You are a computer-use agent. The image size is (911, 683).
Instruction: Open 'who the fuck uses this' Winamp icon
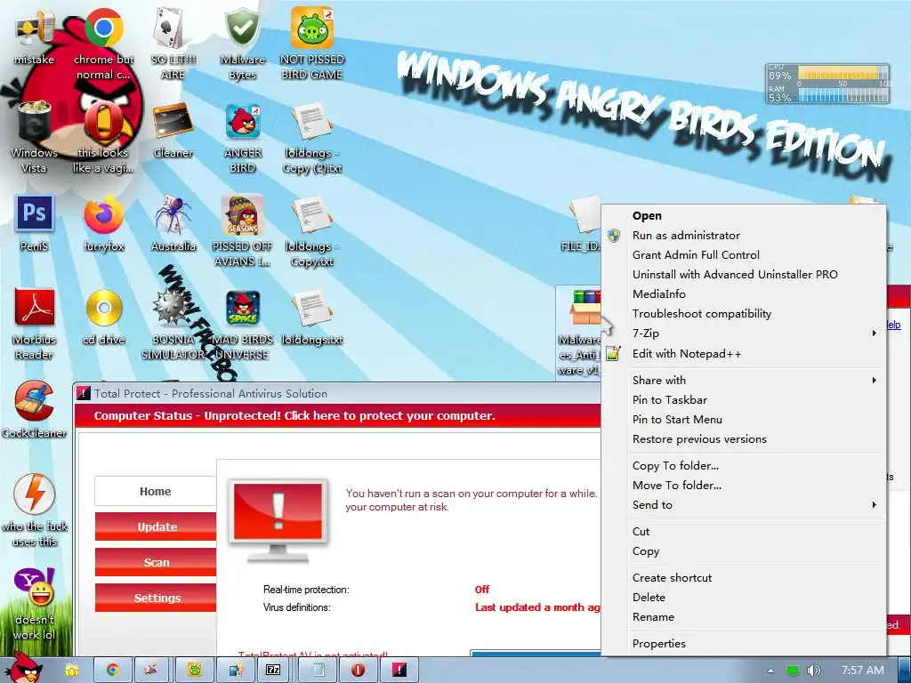click(34, 510)
